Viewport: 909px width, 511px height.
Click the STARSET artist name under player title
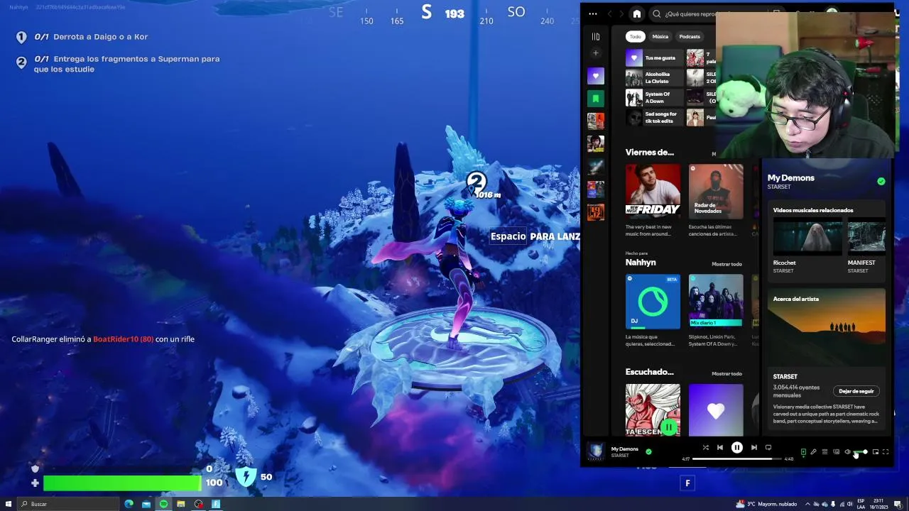click(620, 456)
